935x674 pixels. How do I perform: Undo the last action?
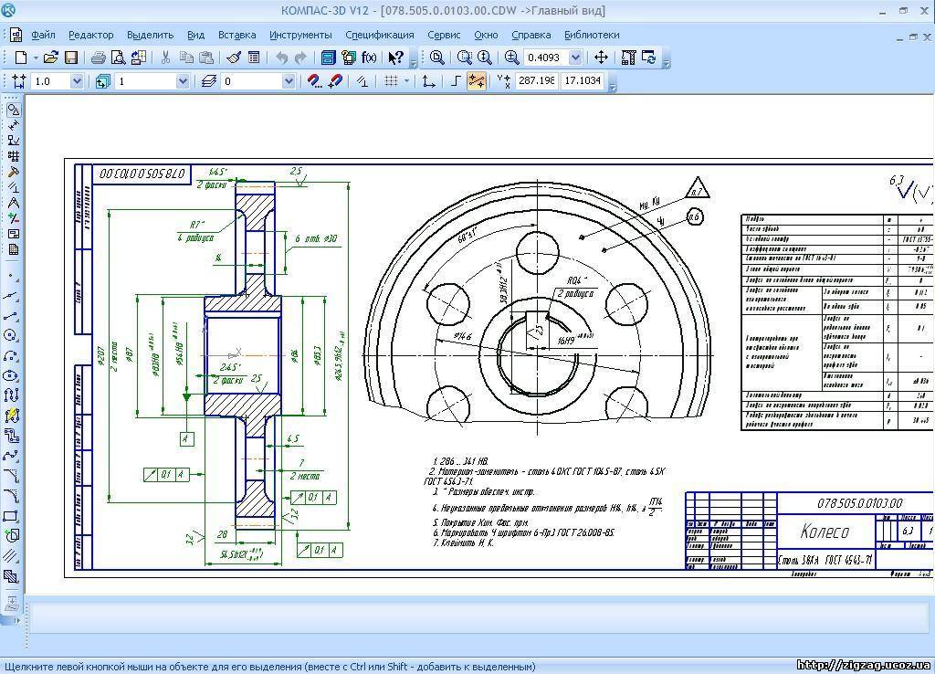pos(281,58)
